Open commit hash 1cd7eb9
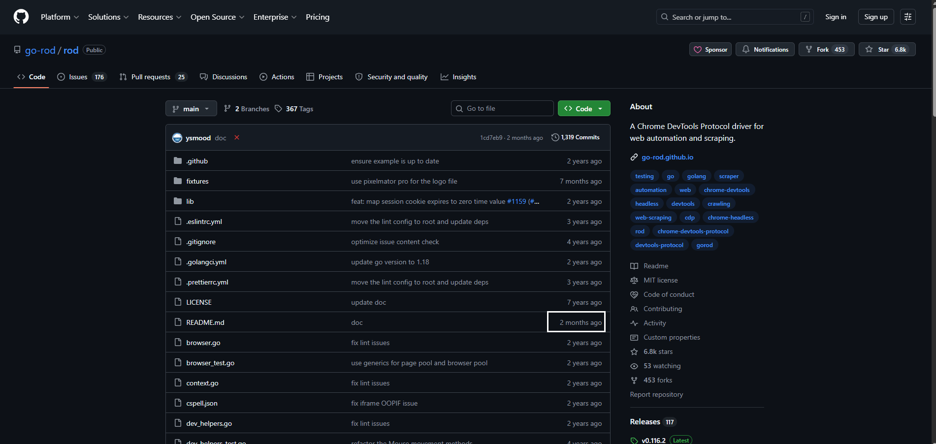This screenshot has height=444, width=936. 491,138
